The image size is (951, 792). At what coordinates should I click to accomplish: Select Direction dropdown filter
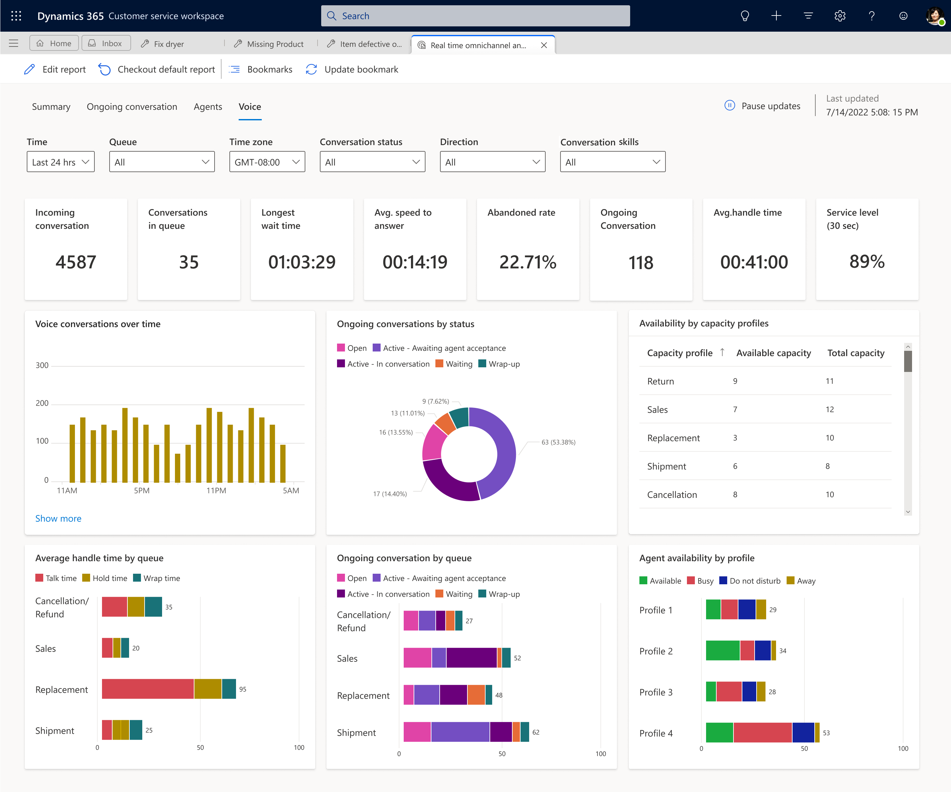[491, 162]
